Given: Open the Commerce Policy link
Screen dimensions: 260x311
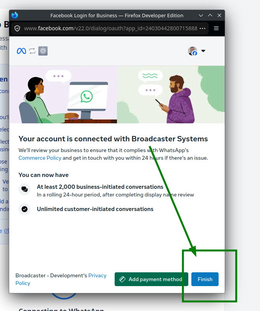Looking at the screenshot, I should click(40, 158).
